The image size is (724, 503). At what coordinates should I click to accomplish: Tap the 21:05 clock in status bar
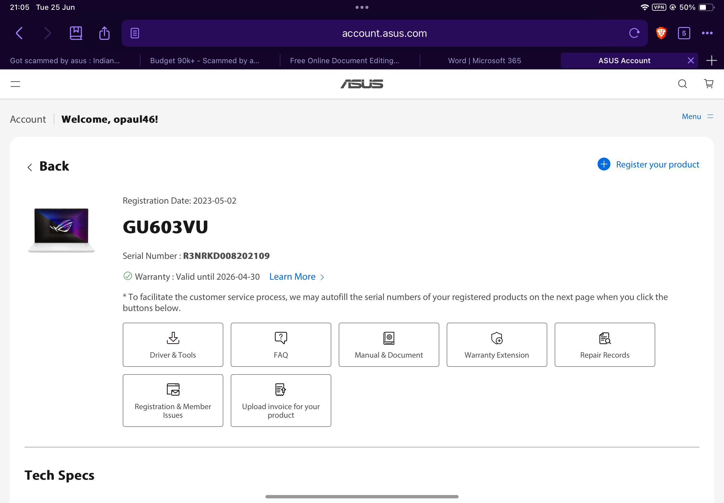click(20, 7)
